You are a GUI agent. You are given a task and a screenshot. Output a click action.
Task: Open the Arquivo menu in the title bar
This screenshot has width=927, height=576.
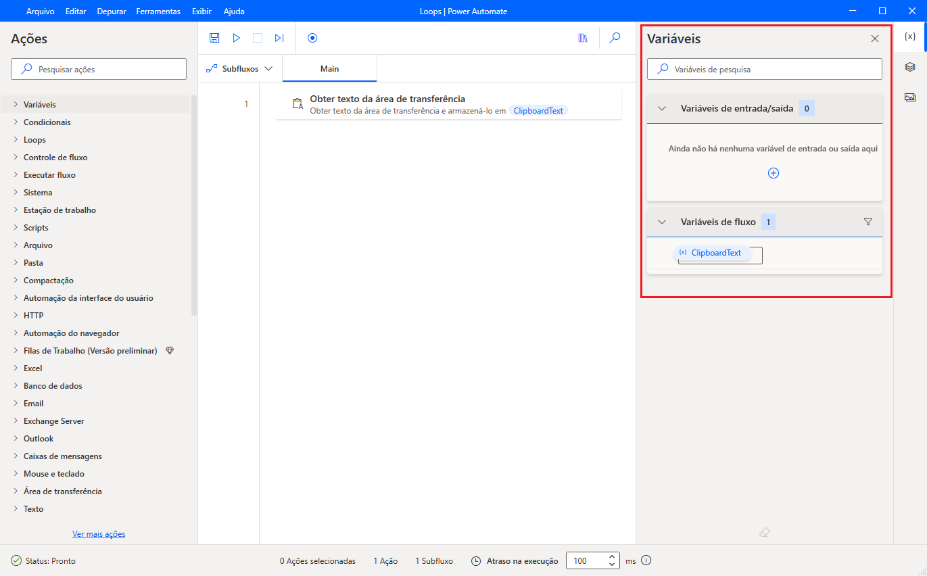[41, 11]
